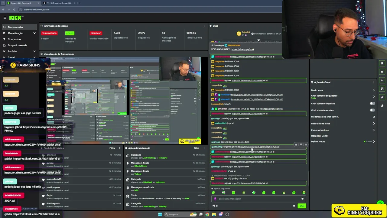
Task: Toggle Chat somente emotes switch
Action: (x=372, y=110)
